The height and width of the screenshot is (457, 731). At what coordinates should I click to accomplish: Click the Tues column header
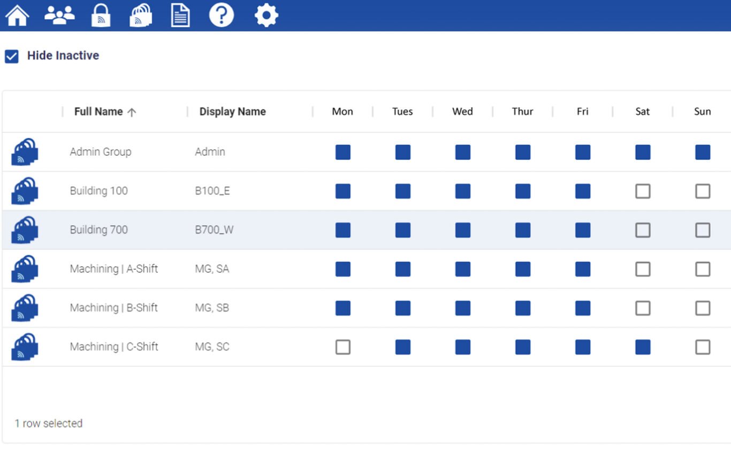402,112
